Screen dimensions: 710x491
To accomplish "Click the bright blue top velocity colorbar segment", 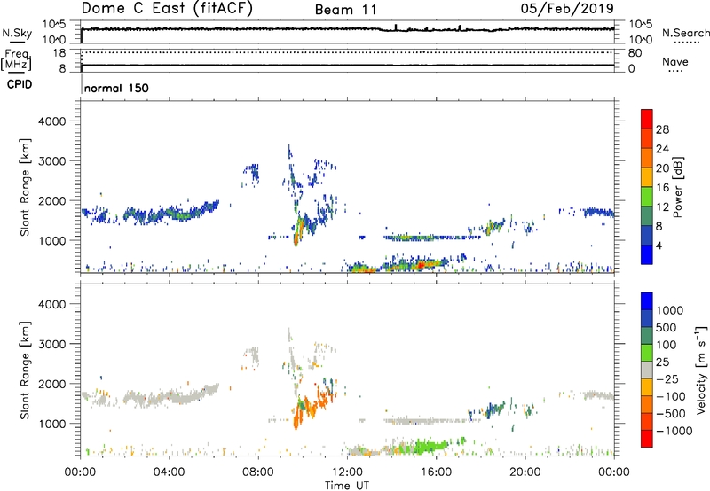I will click(647, 301).
